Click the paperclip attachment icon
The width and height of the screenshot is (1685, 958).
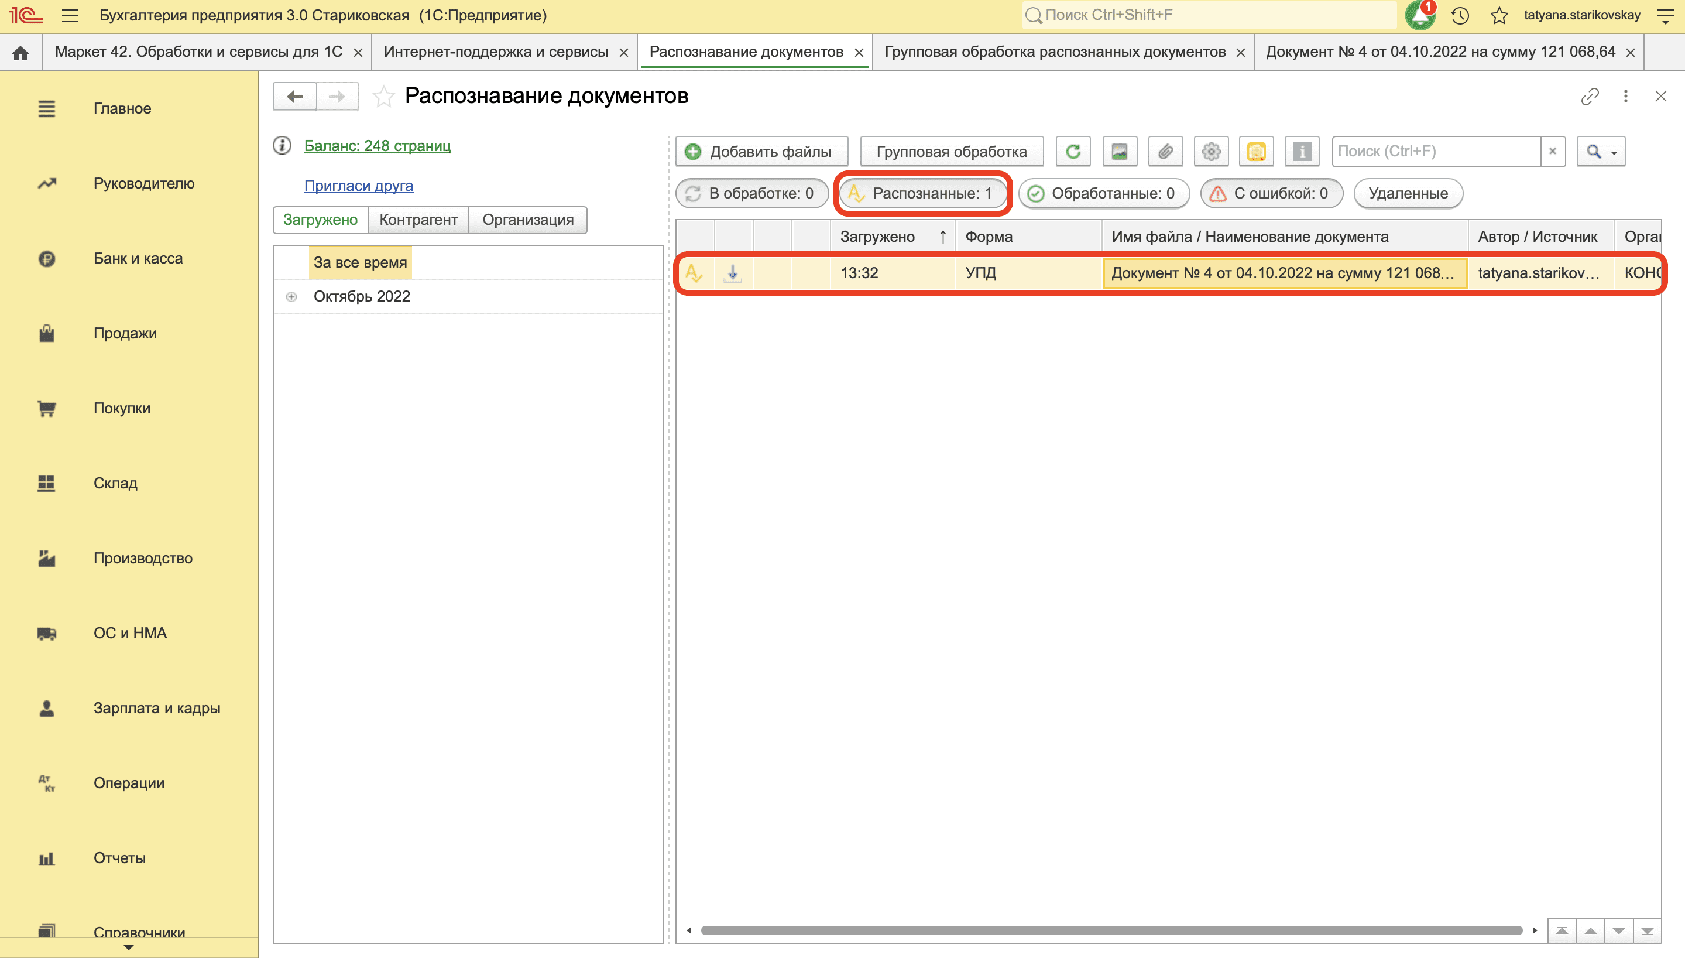point(1165,151)
